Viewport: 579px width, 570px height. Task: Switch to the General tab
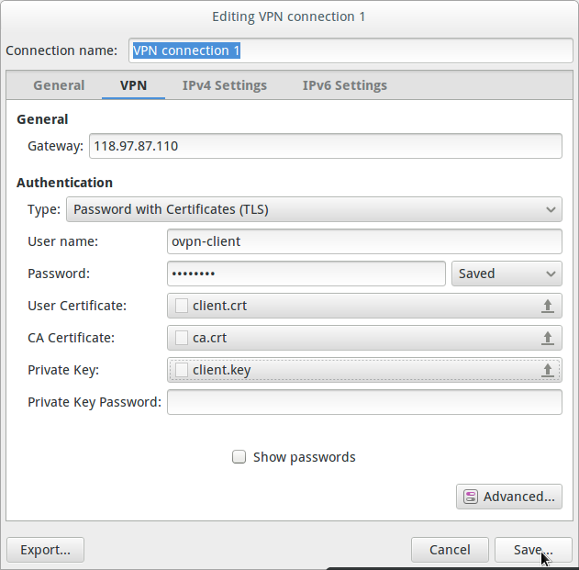[59, 85]
